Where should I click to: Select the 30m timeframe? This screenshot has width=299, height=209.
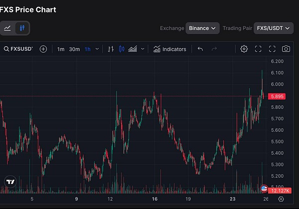tap(74, 49)
